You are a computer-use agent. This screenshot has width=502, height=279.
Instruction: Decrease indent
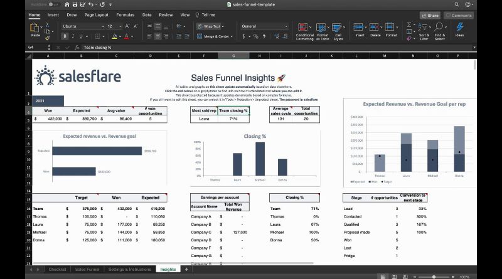tap(179, 36)
